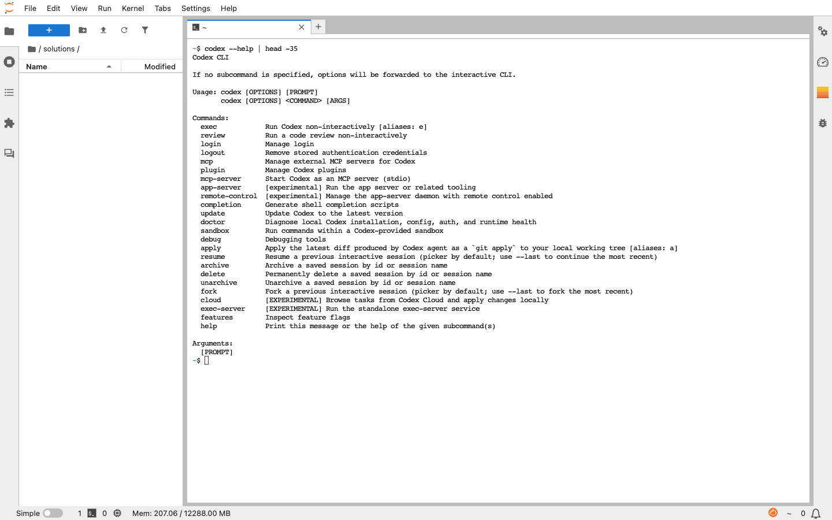The width and height of the screenshot is (832, 520).
Task: Open the File Browser sidebar panel
Action: point(9,31)
